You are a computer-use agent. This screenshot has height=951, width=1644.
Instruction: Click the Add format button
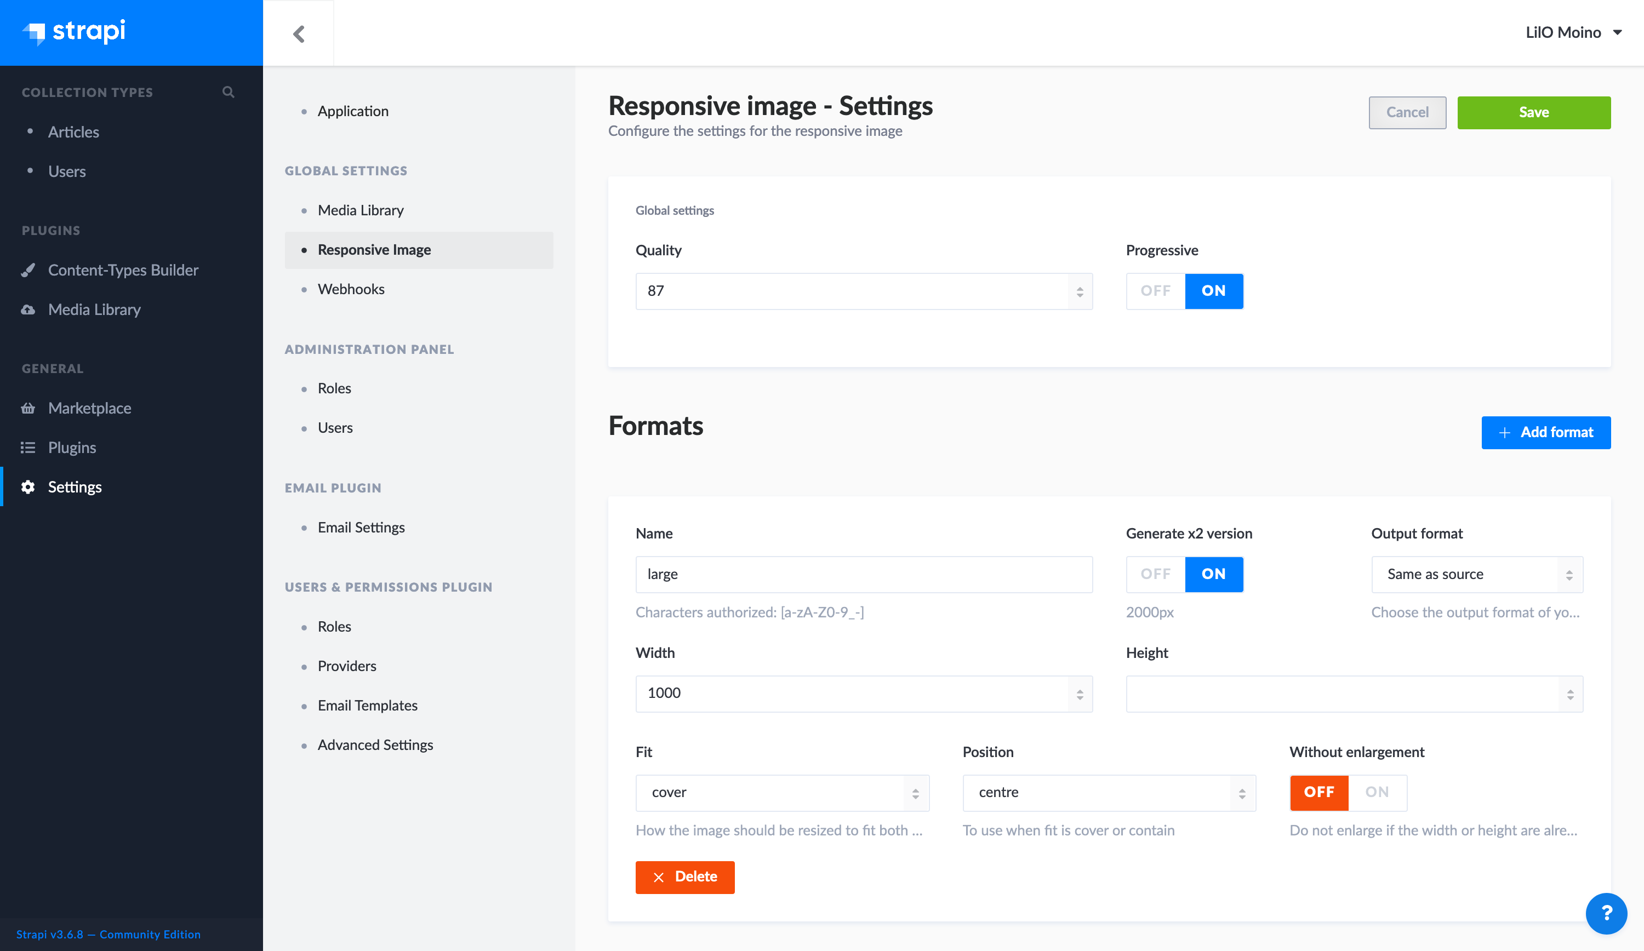[x=1545, y=432]
